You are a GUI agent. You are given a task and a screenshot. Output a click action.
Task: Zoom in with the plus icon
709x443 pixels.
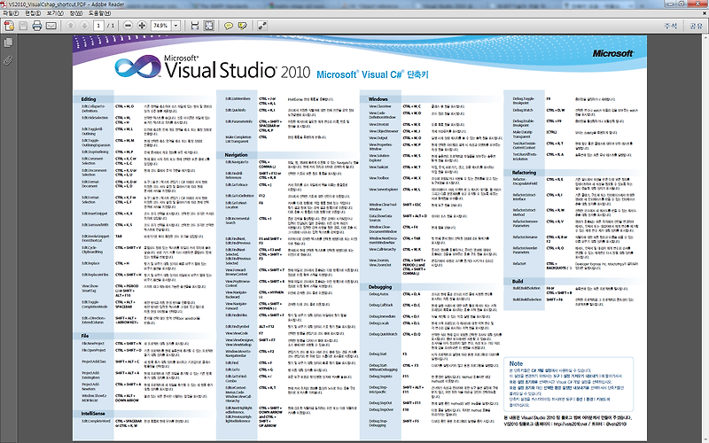[x=142, y=26]
